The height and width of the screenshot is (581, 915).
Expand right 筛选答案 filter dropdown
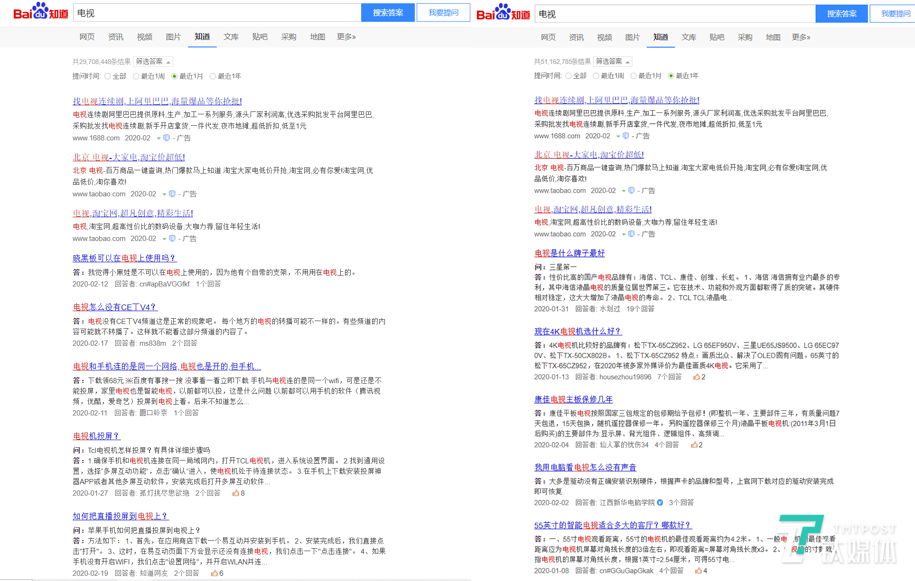coord(613,62)
